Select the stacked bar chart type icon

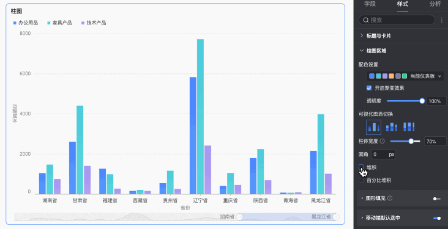(392, 127)
